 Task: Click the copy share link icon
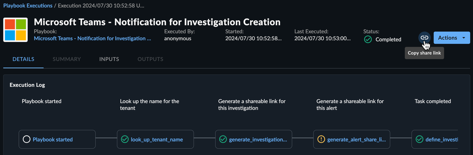tap(424, 38)
